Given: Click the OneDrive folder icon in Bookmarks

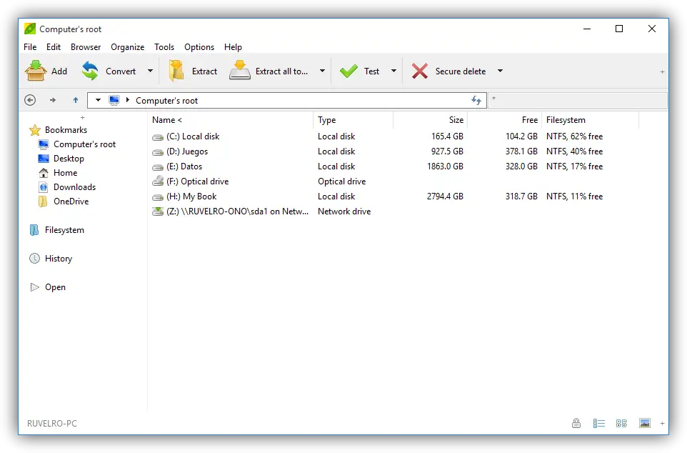Looking at the screenshot, I should pyautogui.click(x=43, y=201).
